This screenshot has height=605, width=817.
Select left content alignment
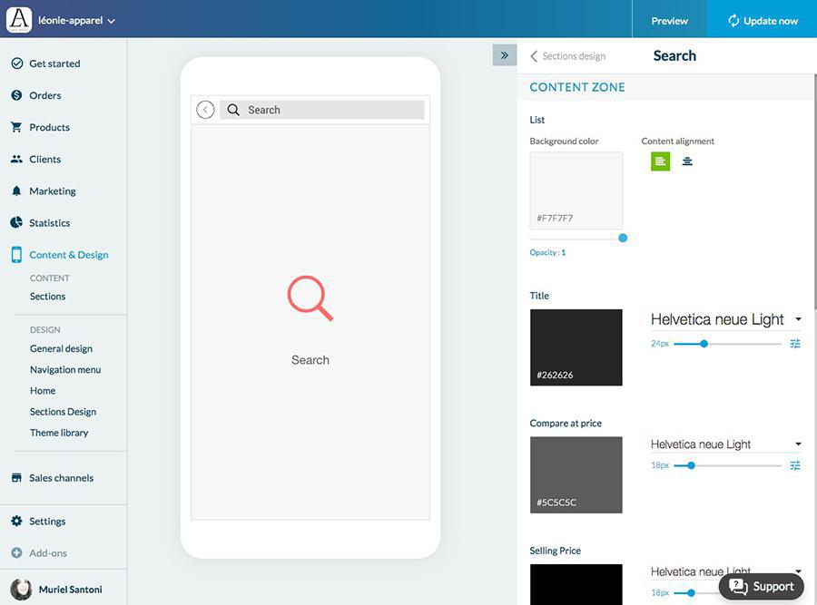pos(660,161)
